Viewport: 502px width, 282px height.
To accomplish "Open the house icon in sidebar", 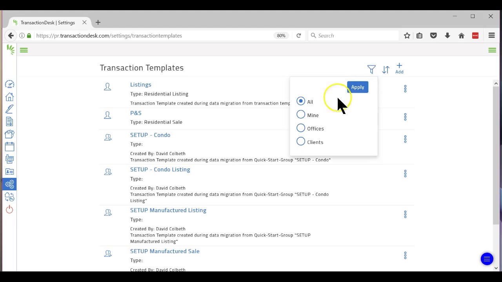I will pyautogui.click(x=10, y=96).
